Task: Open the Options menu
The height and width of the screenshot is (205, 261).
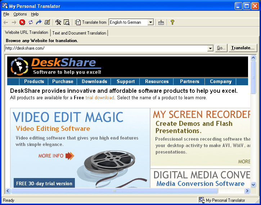Action: [x=20, y=14]
